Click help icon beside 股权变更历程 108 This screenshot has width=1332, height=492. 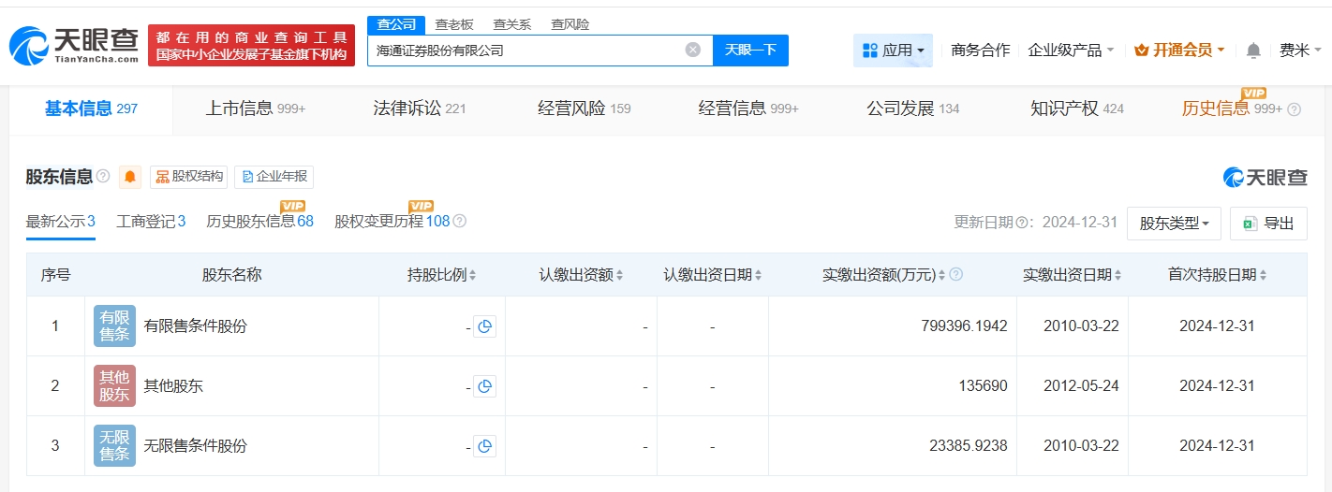pos(460,222)
